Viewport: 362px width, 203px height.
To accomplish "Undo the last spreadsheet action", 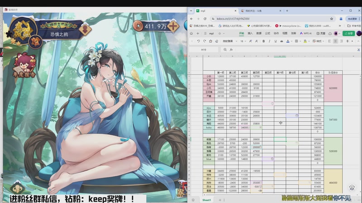I will tap(198, 41).
